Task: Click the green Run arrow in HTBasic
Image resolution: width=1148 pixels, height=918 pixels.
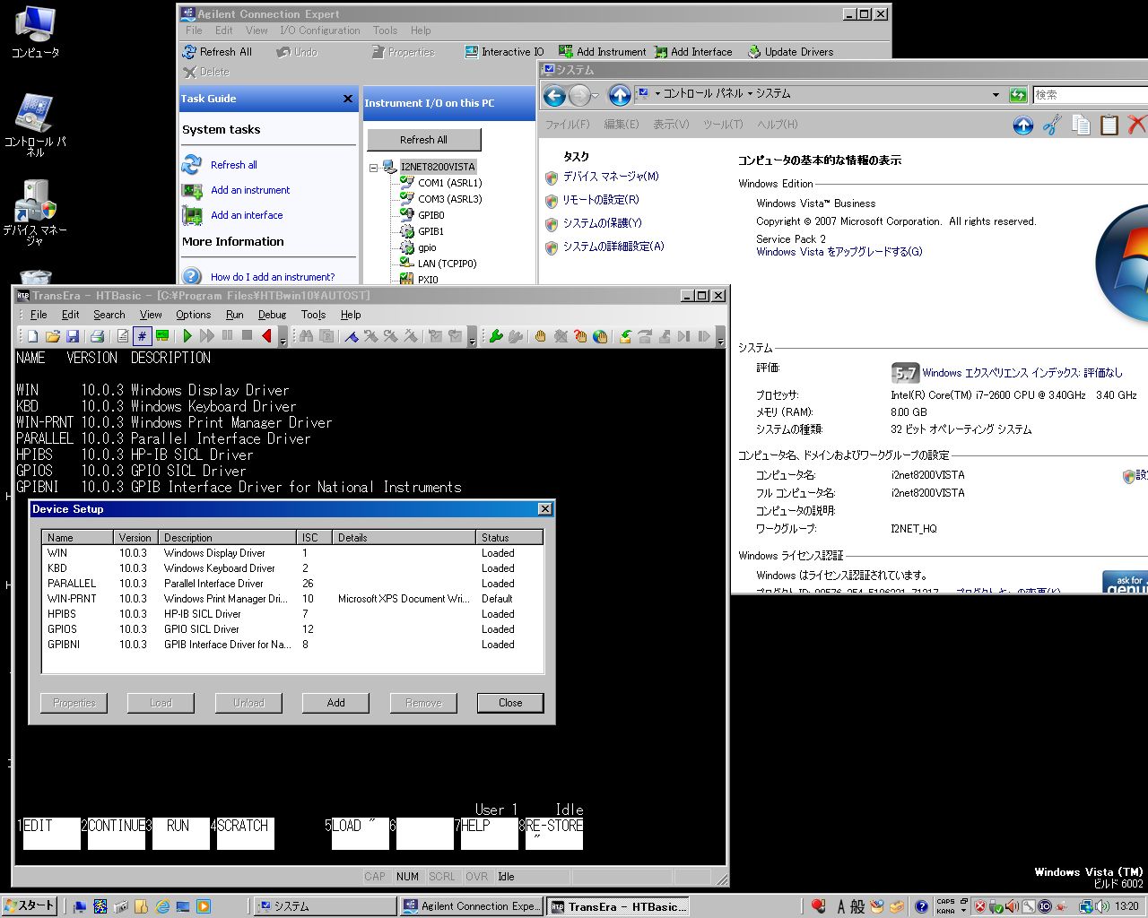Action: [x=187, y=336]
